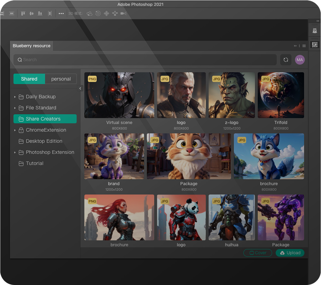Click the 3D video camera zoom icon

coord(123,14)
